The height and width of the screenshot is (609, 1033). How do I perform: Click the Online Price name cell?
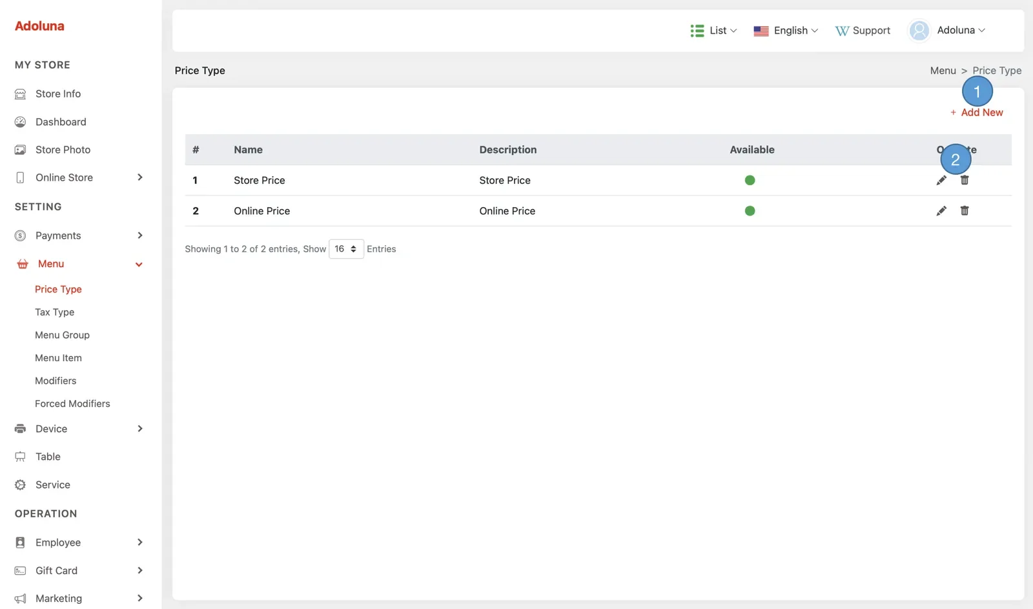tap(262, 211)
